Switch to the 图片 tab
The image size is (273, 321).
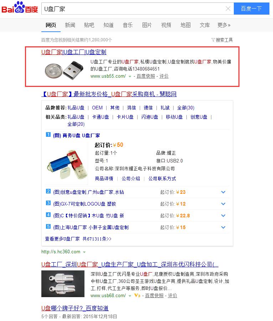[147, 25]
